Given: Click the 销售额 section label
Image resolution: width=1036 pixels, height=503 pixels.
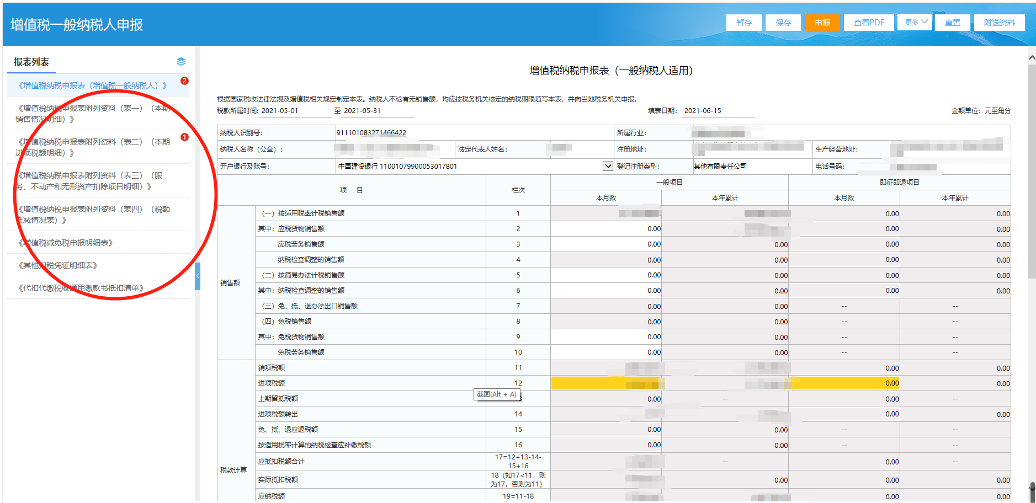Looking at the screenshot, I should tap(230, 283).
